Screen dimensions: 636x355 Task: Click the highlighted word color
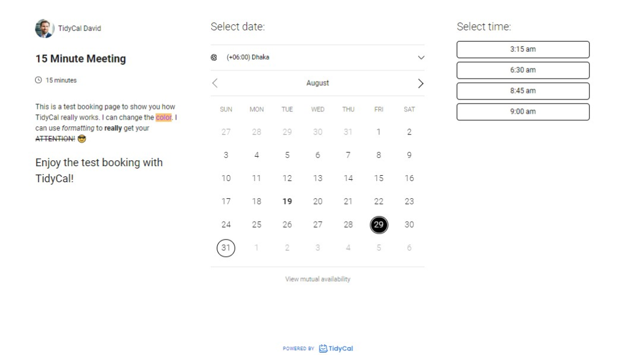click(x=164, y=117)
